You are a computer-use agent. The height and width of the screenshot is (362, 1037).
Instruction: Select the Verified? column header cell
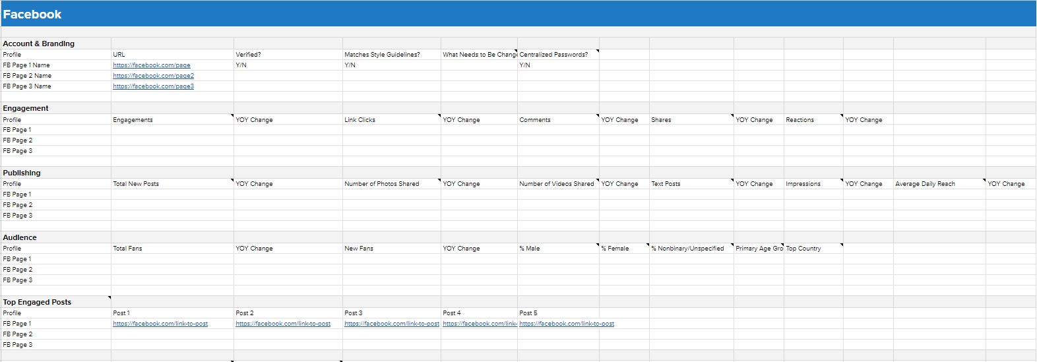point(249,55)
